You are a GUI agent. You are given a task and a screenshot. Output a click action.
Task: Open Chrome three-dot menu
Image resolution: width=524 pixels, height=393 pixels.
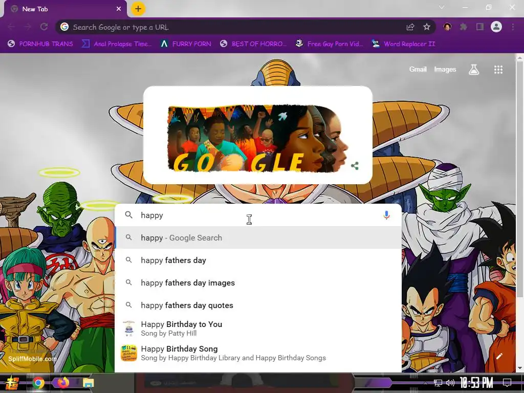coord(513,27)
